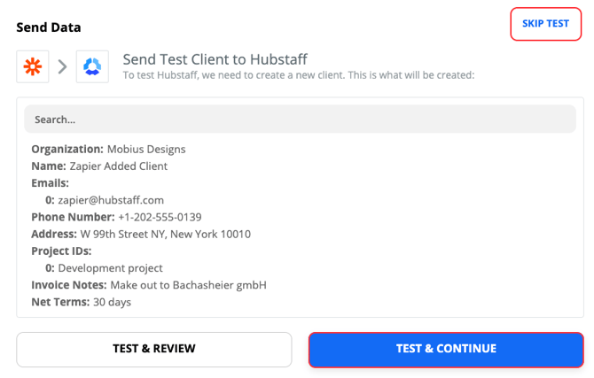Click the Zapier app icon
This screenshot has height=378, width=594.
click(33, 66)
